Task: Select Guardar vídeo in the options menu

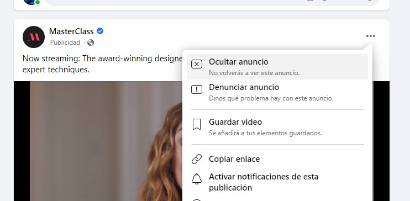Action: pyautogui.click(x=277, y=127)
